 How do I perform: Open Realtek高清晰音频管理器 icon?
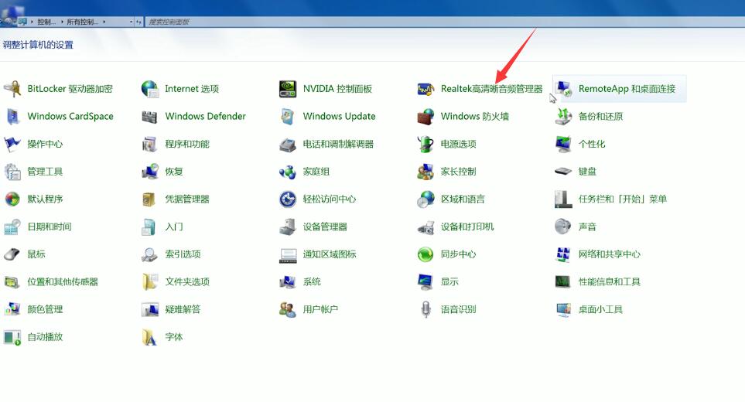[425, 89]
